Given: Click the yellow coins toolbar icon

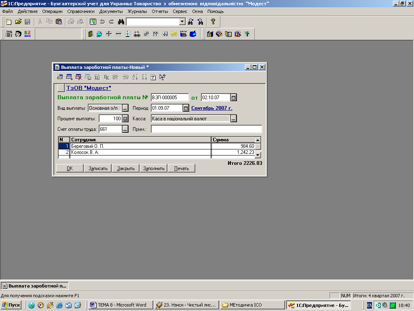Looking at the screenshot, I should click(x=174, y=34).
